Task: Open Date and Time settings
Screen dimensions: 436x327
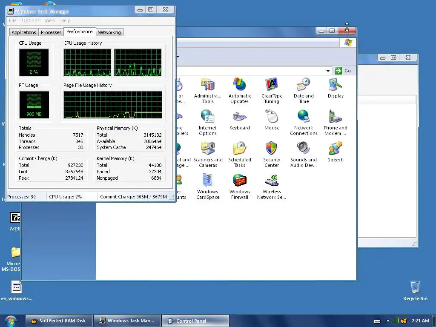Action: pyautogui.click(x=303, y=91)
